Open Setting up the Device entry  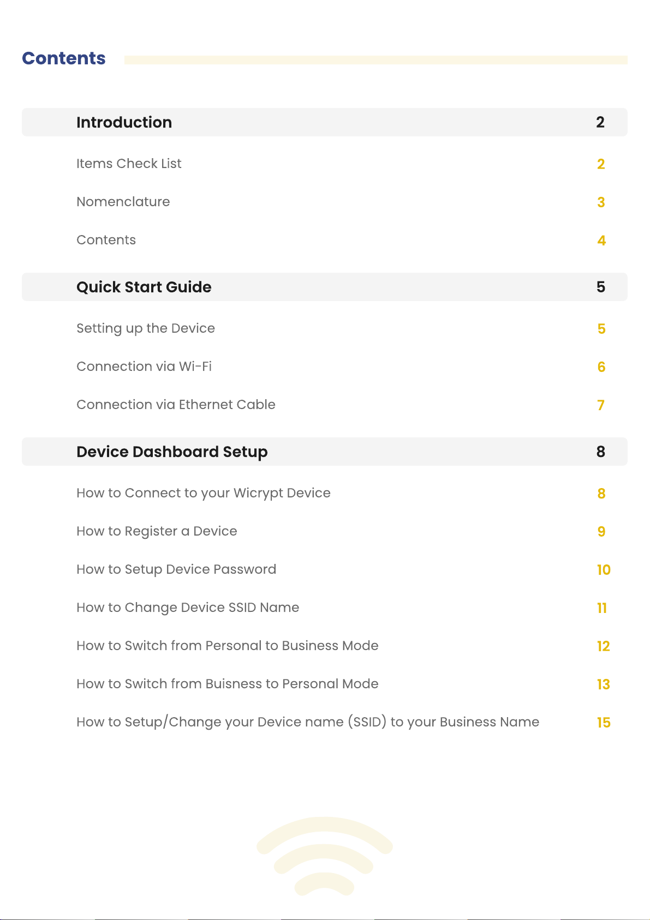[146, 328]
